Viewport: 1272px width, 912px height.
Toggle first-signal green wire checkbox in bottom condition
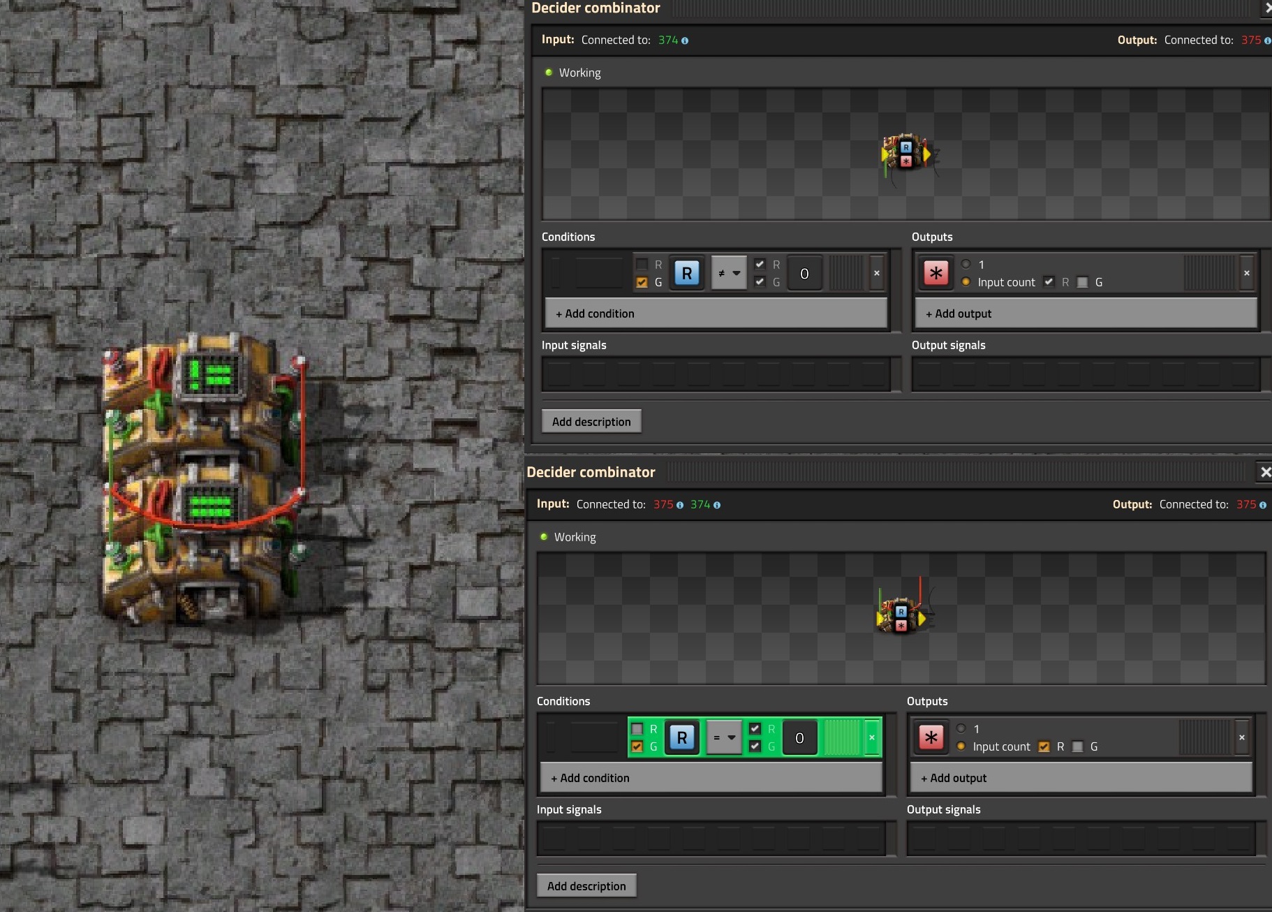tap(637, 746)
